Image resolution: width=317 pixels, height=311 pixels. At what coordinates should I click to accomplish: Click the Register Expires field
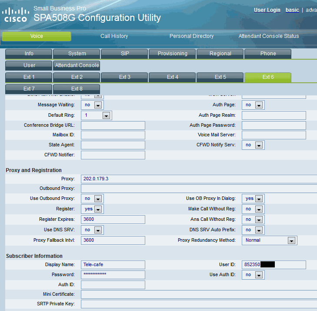tap(113, 220)
